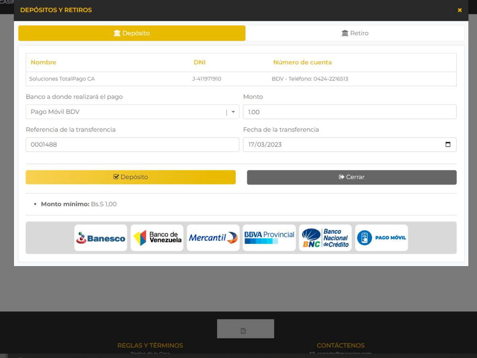This screenshot has height=358, width=477.
Task: Switch to the Retiro tab
Action: click(355, 33)
